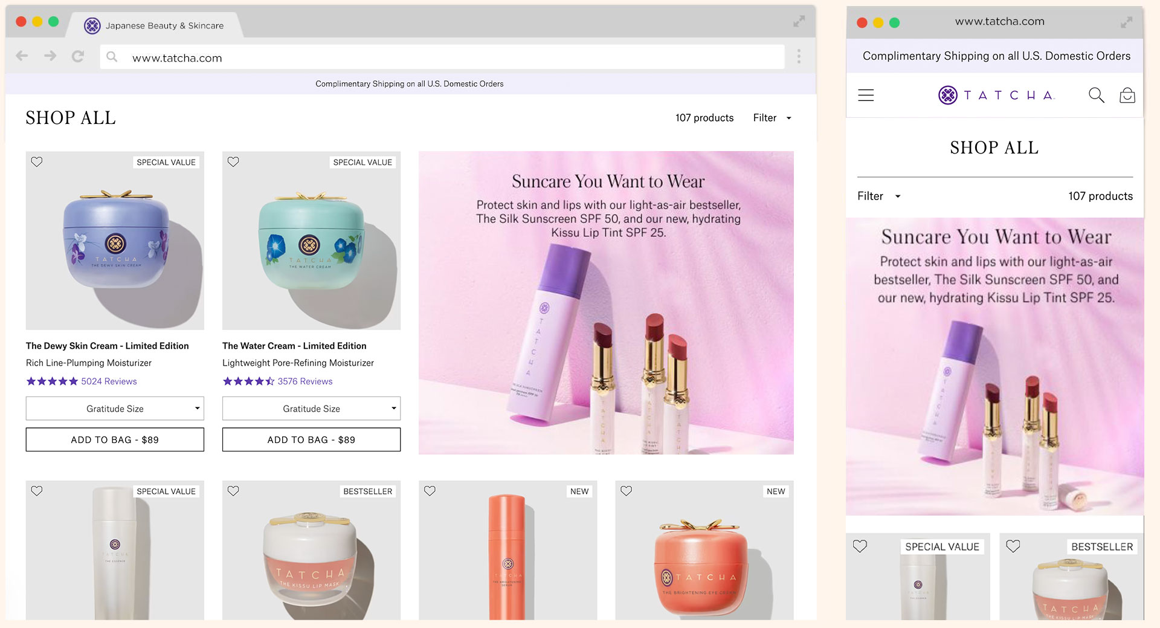Click the browser back arrow

pos(22,56)
